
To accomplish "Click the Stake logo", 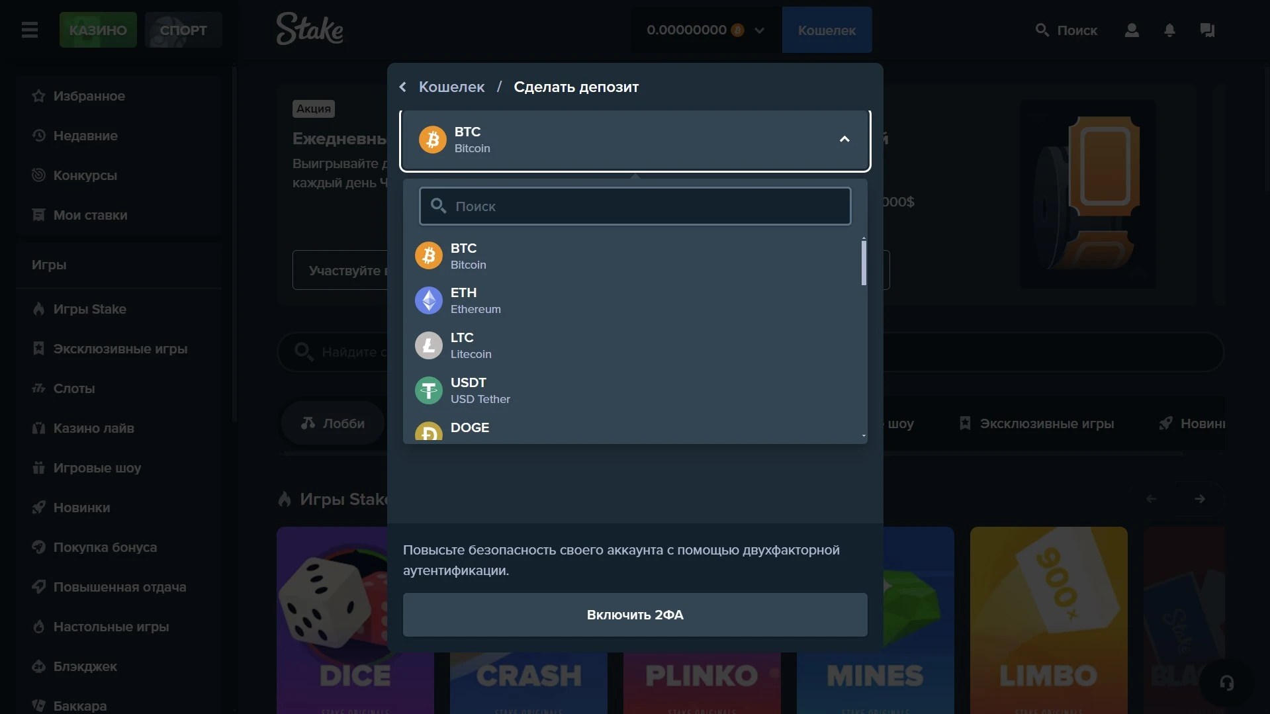I will pyautogui.click(x=310, y=29).
